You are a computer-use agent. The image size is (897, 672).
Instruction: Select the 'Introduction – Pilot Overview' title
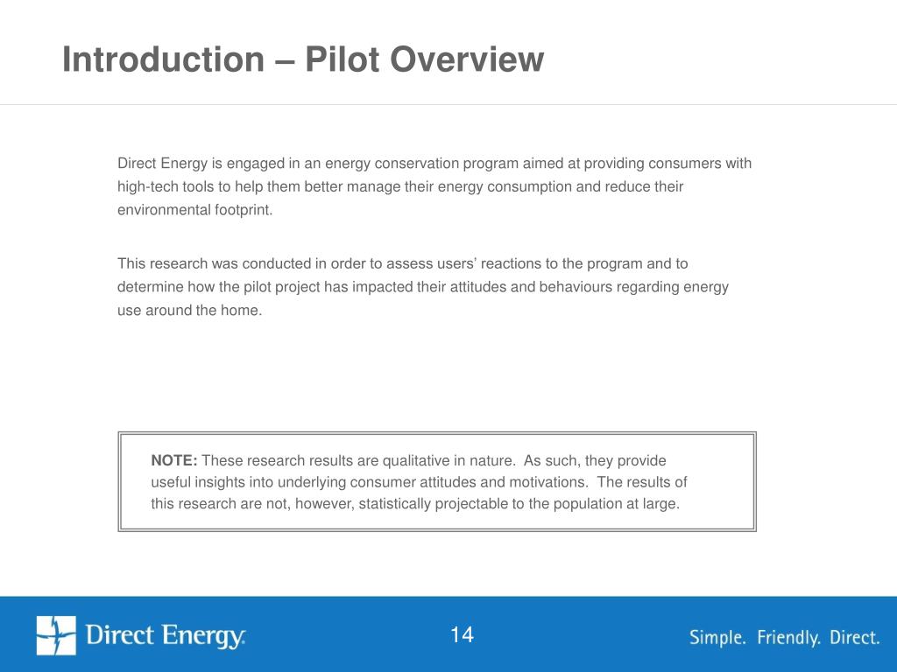point(303,59)
